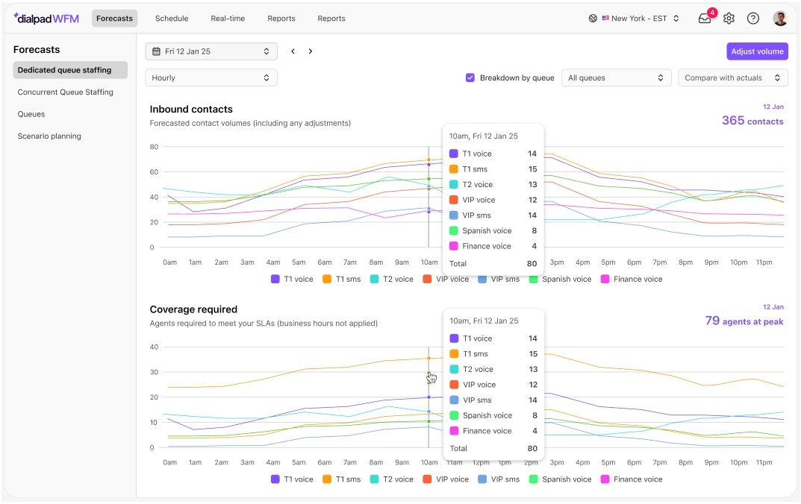
Task: Toggle T1 voice in Coverage required legend
Action: tap(292, 479)
